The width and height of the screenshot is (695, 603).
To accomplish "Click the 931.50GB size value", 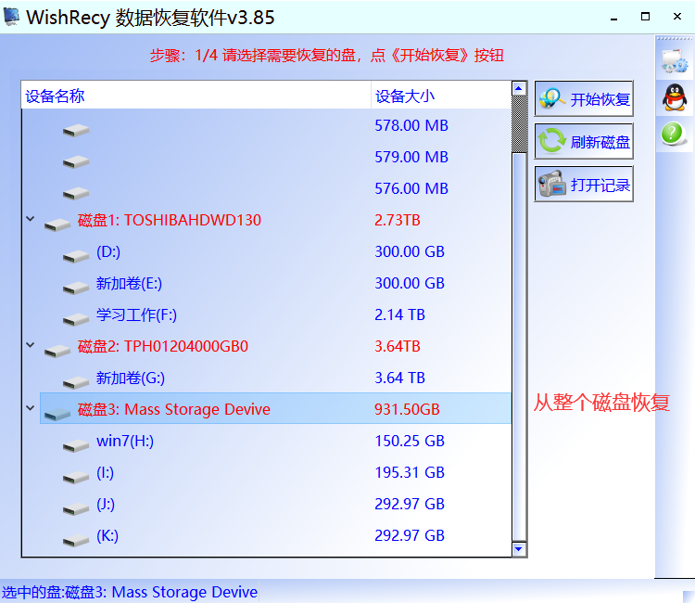I will (407, 409).
